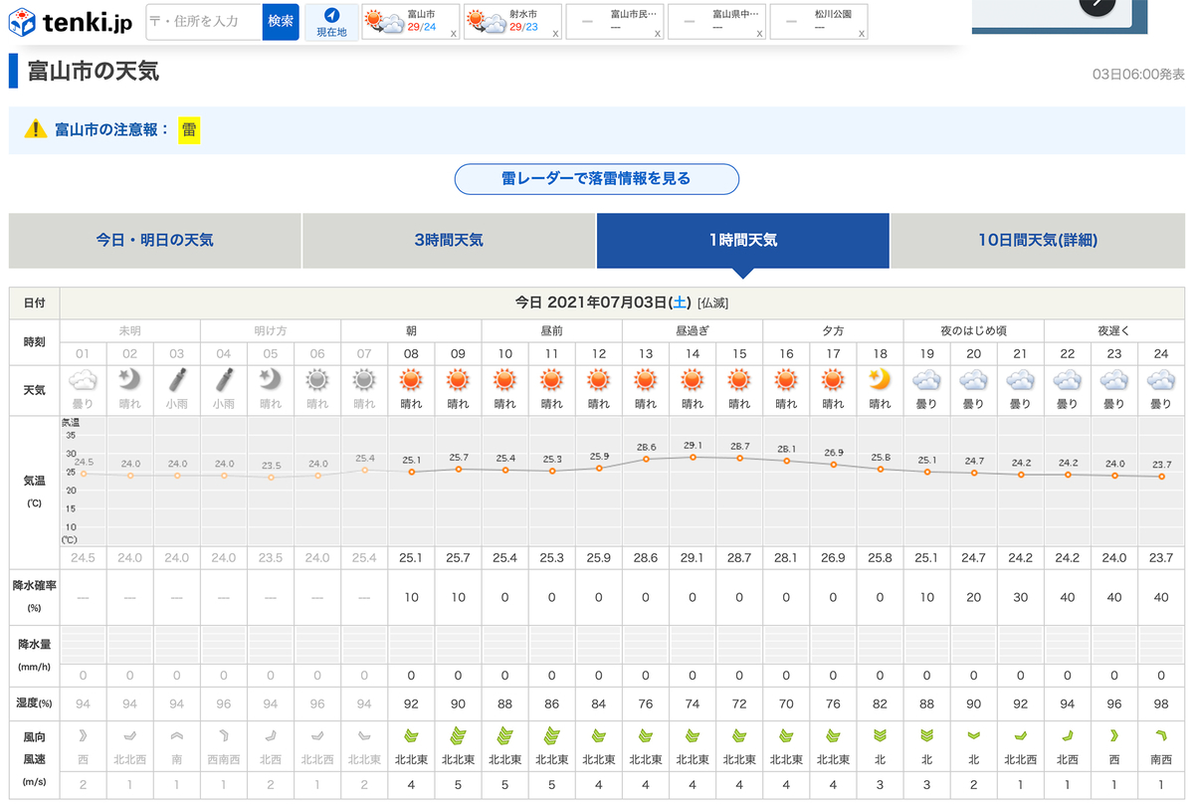The image size is (1194, 806).
Task: Click the temperature graph point at hour 05
Action: coord(271,477)
